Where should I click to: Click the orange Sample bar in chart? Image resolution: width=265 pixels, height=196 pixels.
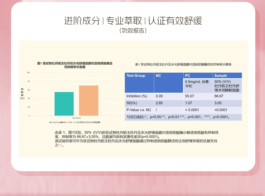[89, 100]
